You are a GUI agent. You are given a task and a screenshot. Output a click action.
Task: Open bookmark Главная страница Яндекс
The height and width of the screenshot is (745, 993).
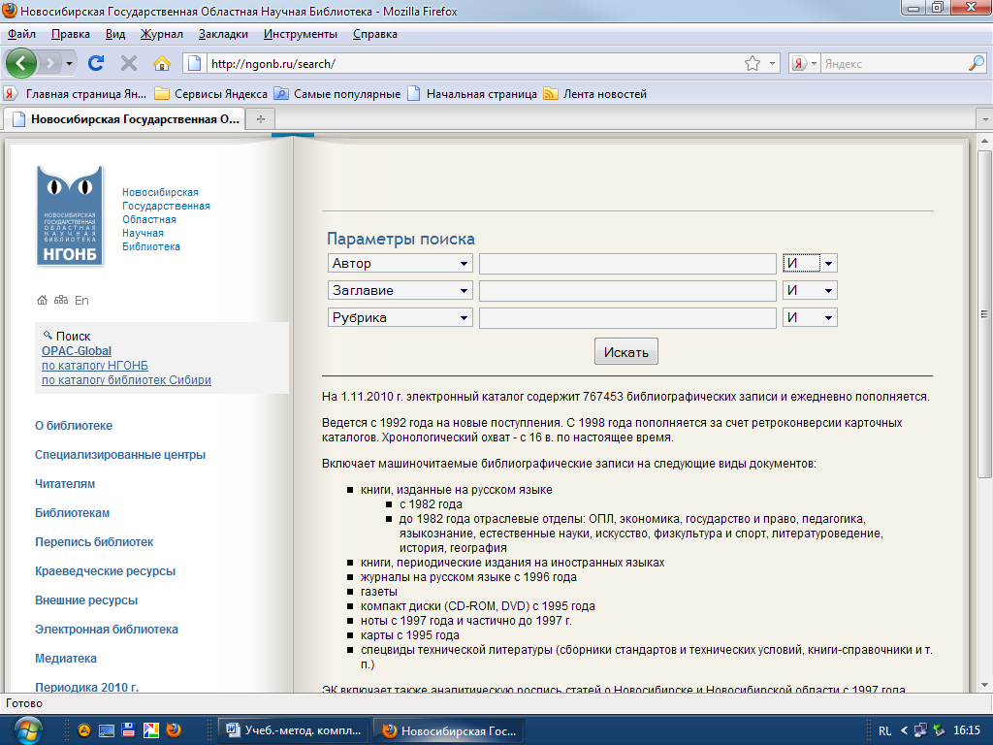[x=76, y=94]
